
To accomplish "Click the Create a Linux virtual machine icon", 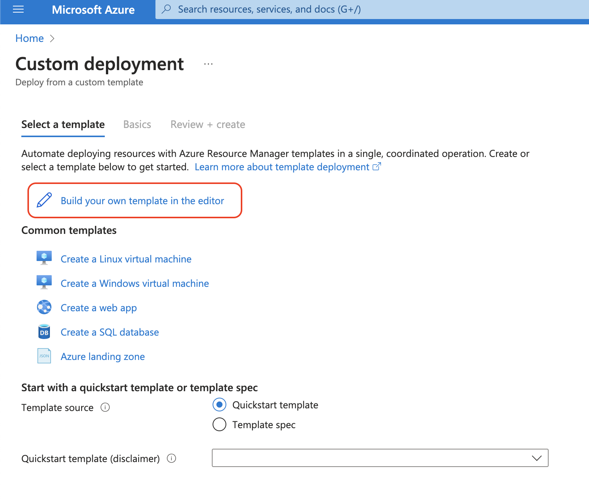I will (x=44, y=257).
